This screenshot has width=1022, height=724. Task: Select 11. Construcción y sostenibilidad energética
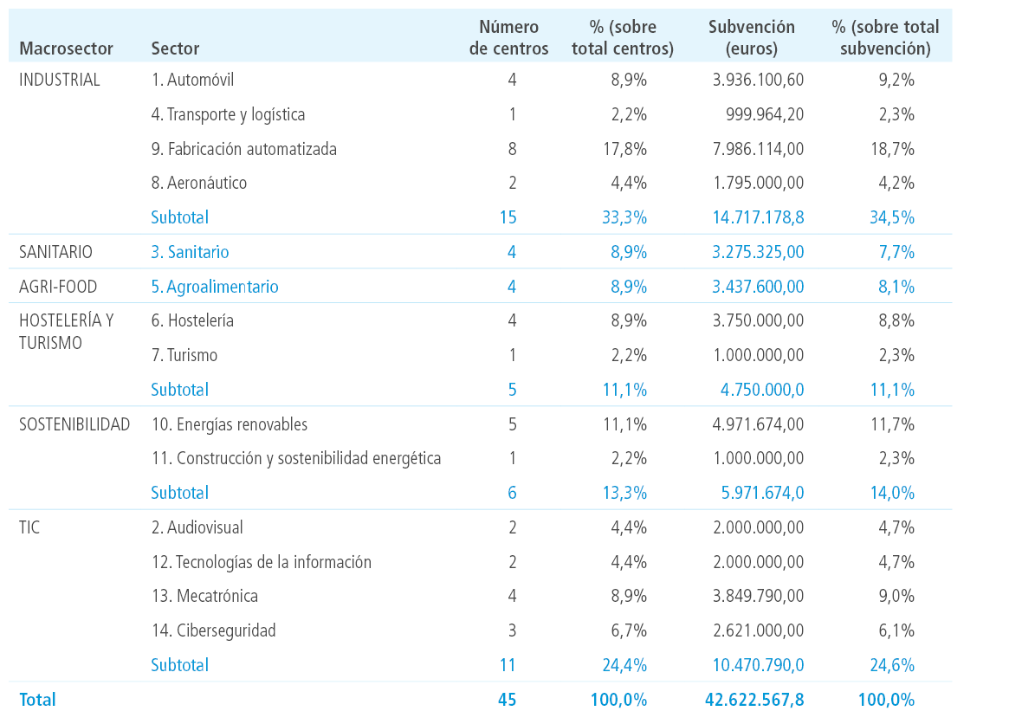[x=296, y=459]
